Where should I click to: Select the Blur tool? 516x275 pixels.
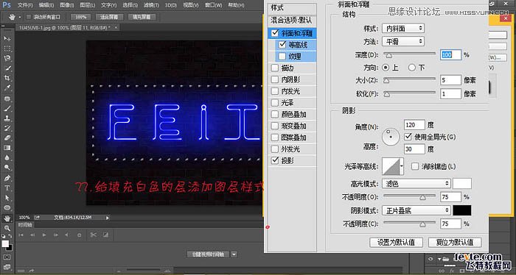(x=7, y=158)
